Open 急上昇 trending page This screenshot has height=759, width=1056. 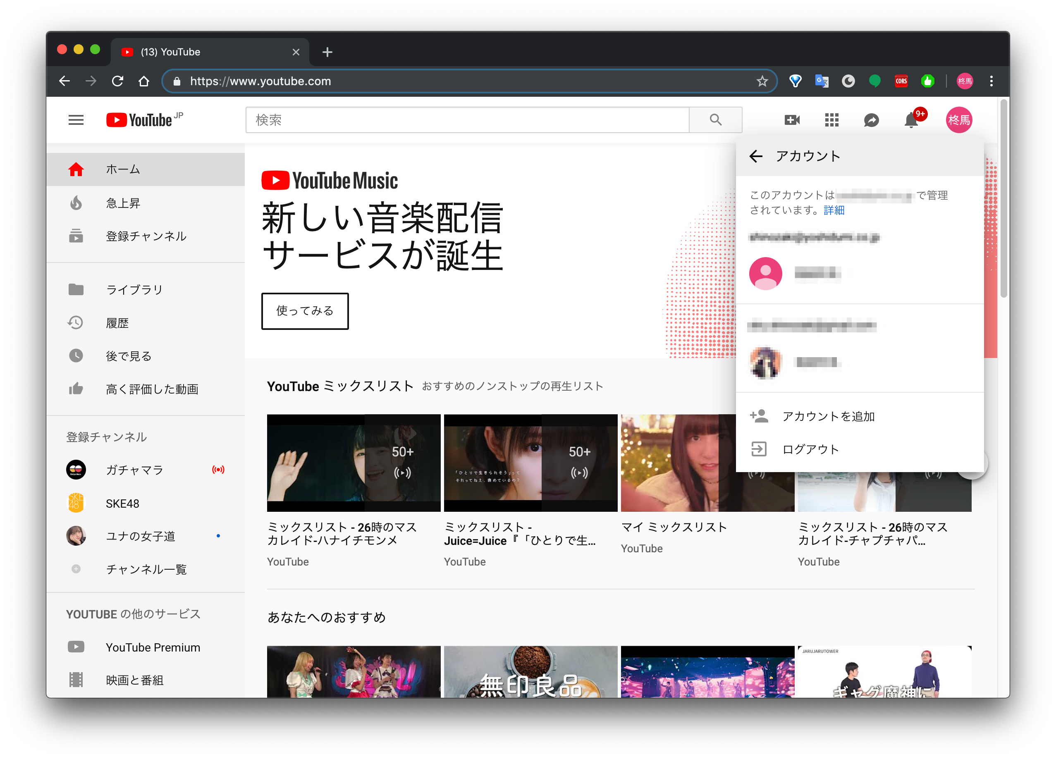tap(146, 203)
